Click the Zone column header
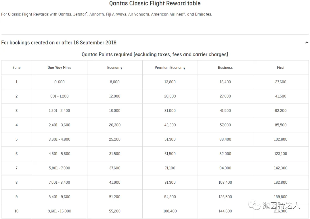The width and height of the screenshot is (310, 219). click(16, 67)
